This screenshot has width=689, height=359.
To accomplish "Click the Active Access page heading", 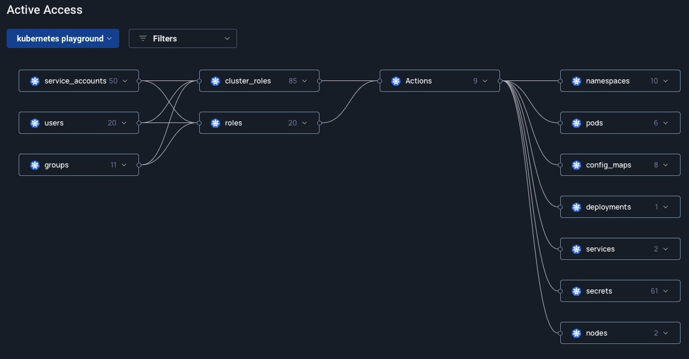I will pyautogui.click(x=45, y=10).
